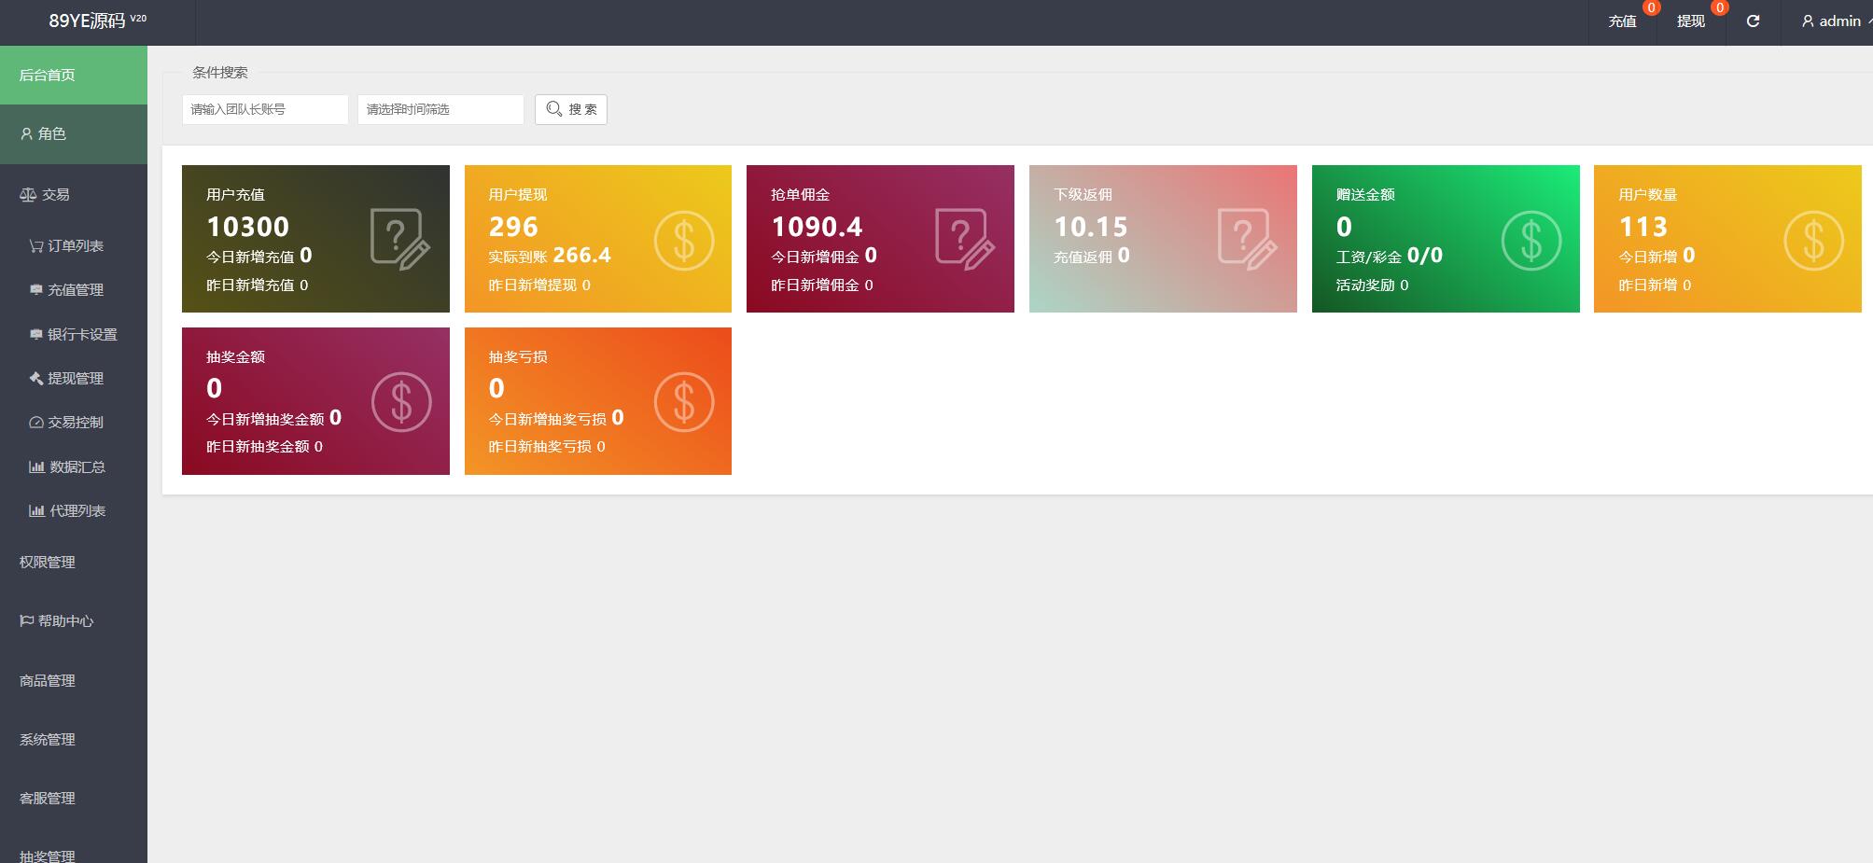Click the gavel icon beside 提现管理
This screenshot has width=1873, height=863.
[36, 378]
